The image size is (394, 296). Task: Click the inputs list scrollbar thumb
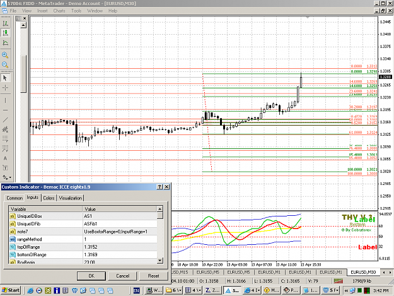click(160, 215)
